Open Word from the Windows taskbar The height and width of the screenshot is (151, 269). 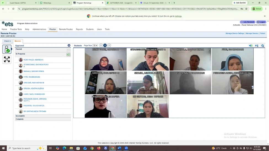click(119, 148)
